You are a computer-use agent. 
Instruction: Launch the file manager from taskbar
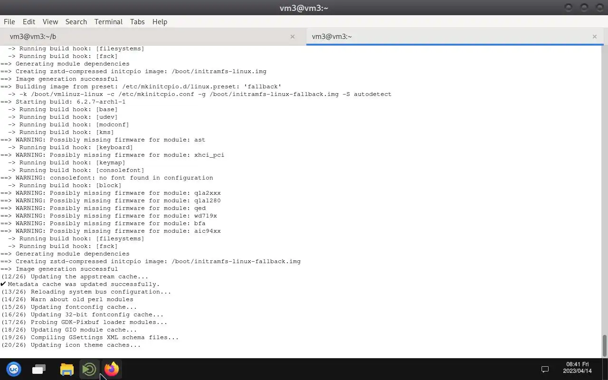tap(67, 369)
